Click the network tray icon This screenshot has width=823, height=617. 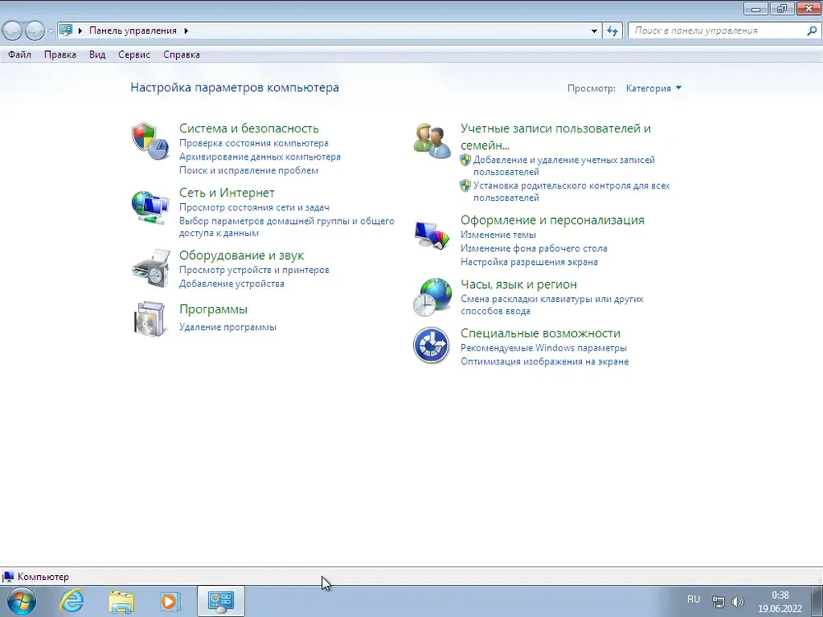pos(718,601)
